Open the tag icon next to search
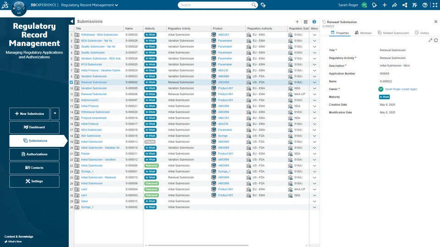Screen dimensions: 440x247 (x=263, y=5)
